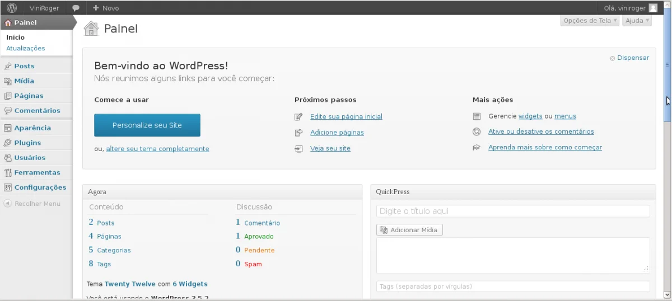Open the comments bubble in admin bar
The width and height of the screenshot is (672, 301).
point(76,8)
